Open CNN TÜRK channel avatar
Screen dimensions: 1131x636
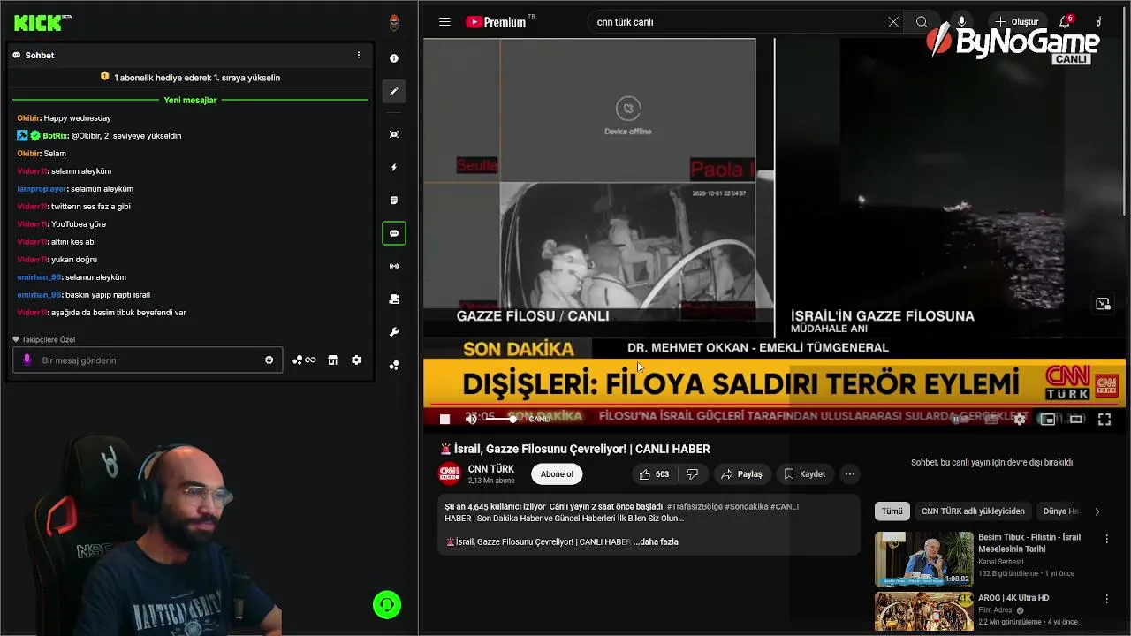[x=450, y=474]
